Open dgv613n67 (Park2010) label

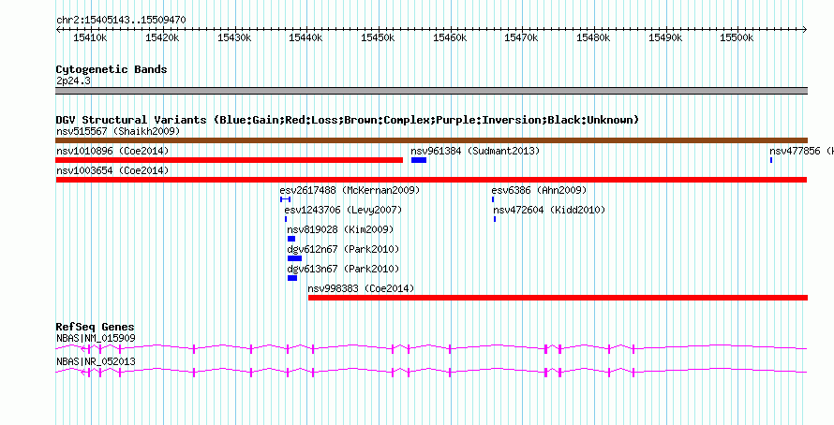tap(343, 269)
